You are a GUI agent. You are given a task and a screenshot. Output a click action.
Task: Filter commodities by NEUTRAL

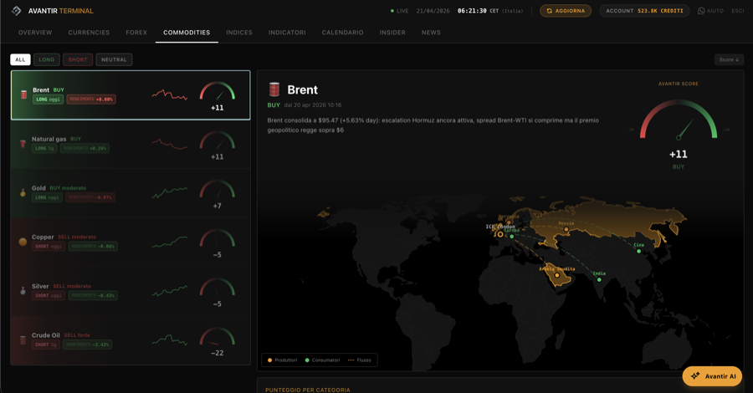[114, 59]
